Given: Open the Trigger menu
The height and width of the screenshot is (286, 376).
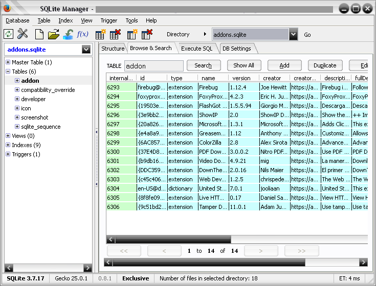Looking at the screenshot, I should pyautogui.click(x=109, y=20).
